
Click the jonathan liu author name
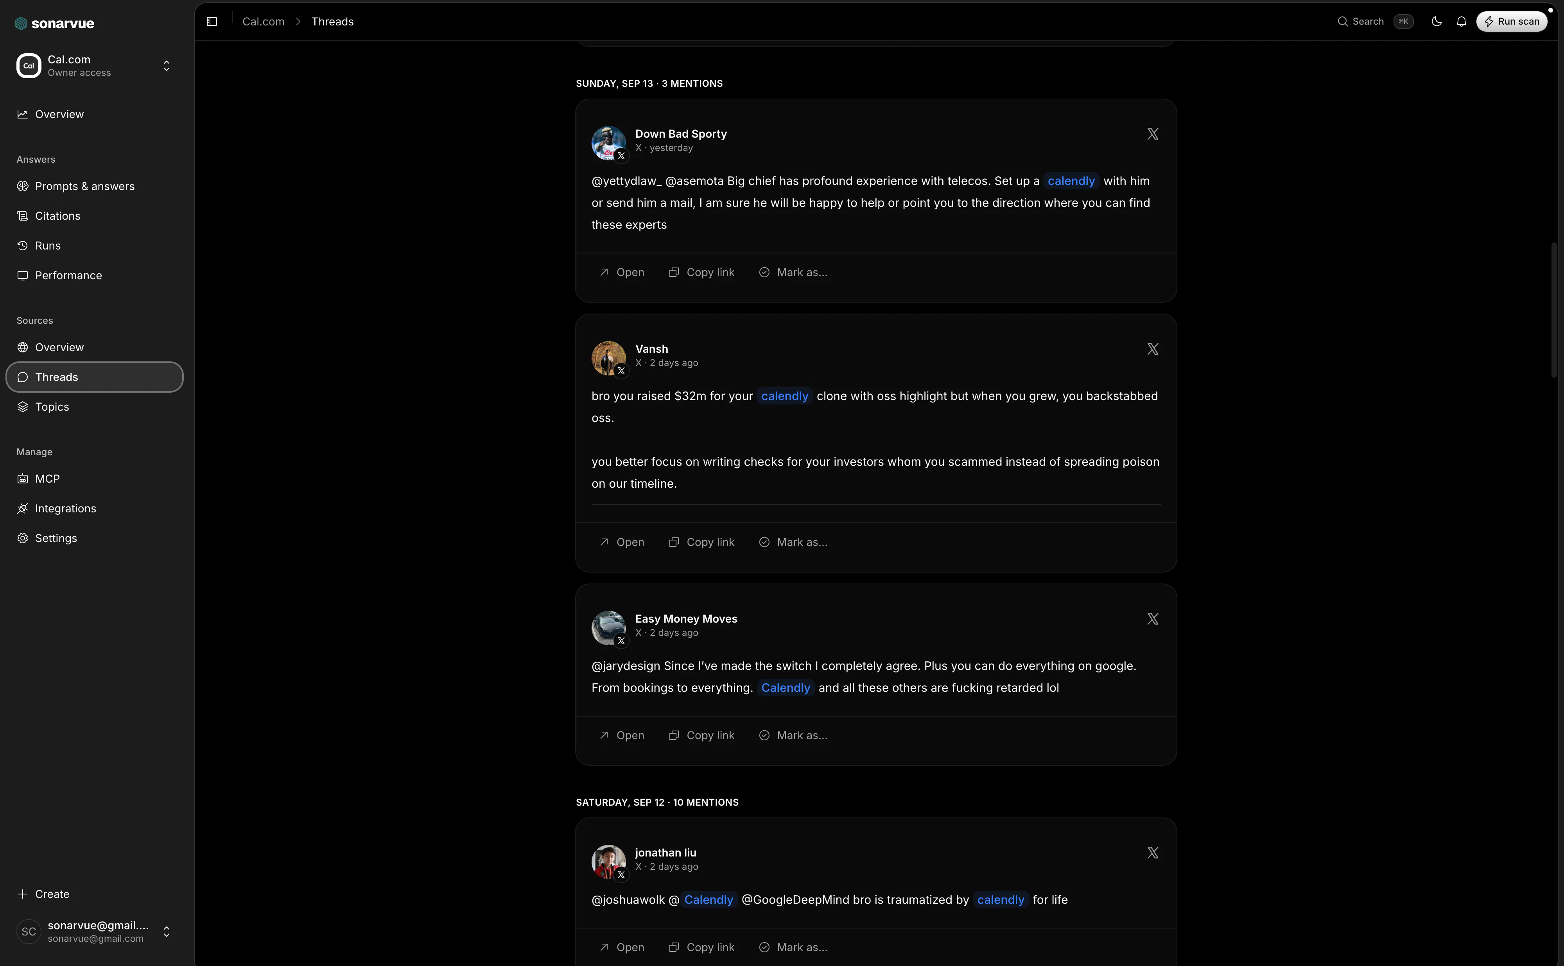click(x=665, y=852)
